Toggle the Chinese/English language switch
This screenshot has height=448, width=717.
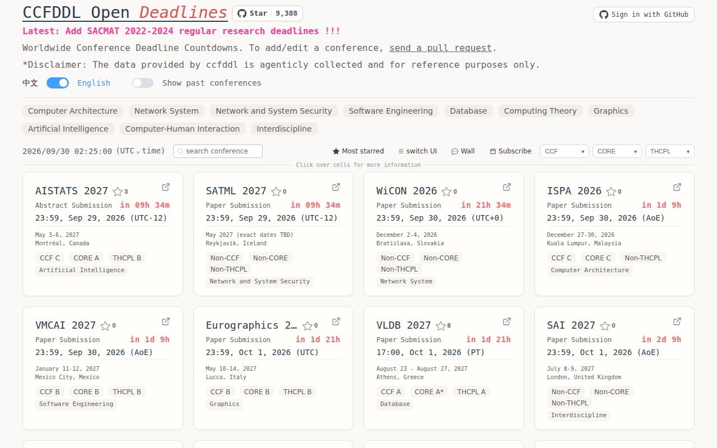point(58,83)
